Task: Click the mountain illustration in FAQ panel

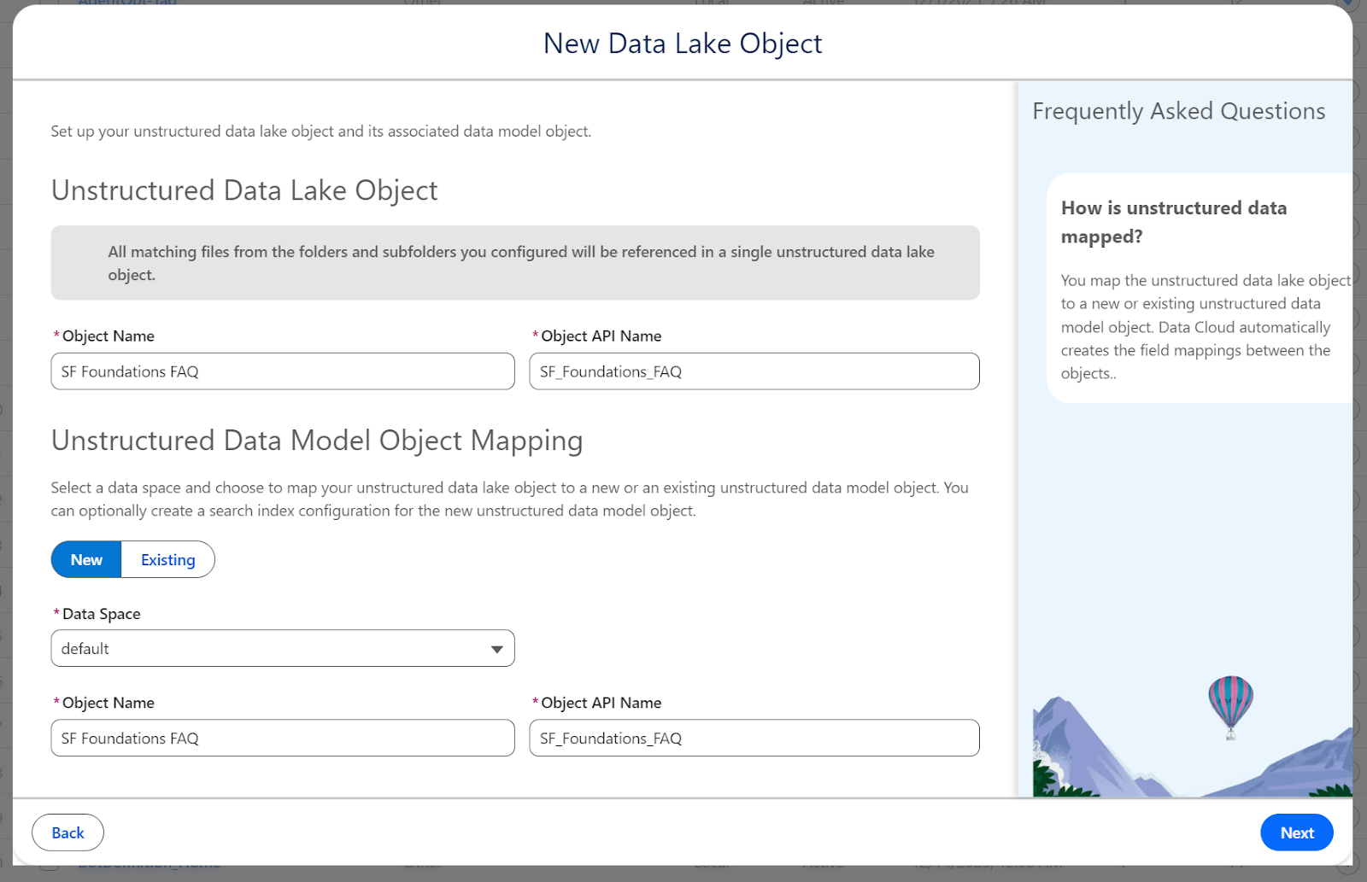Action: (1086, 751)
